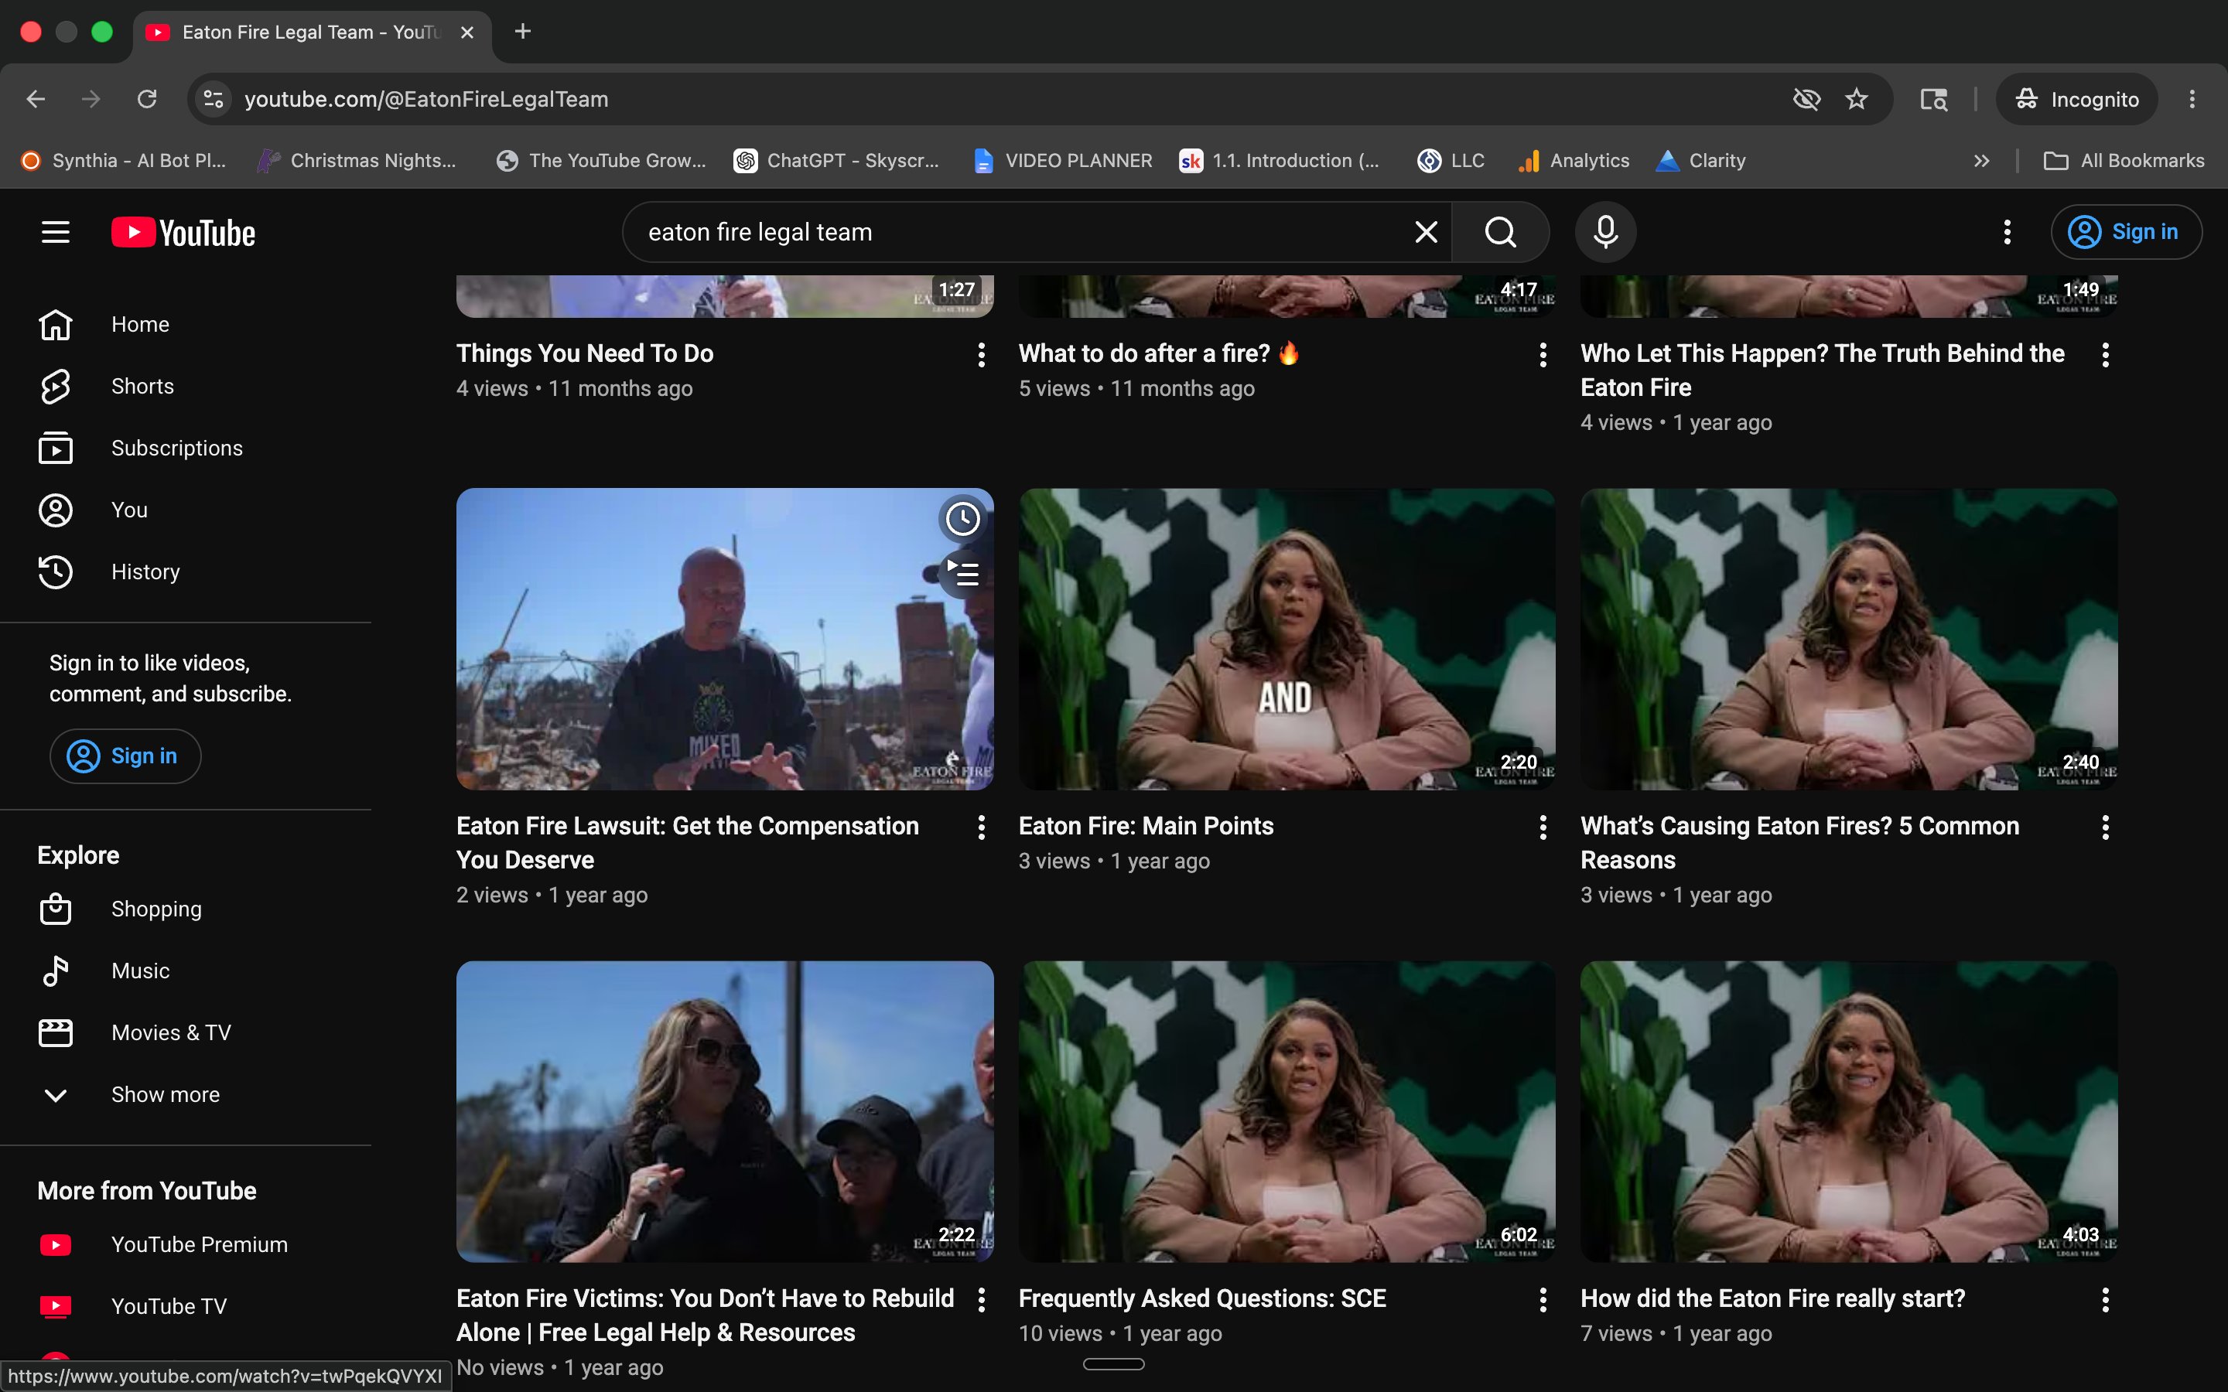Click the sidebar Sign in button
The height and width of the screenshot is (1392, 2228).
pos(125,756)
